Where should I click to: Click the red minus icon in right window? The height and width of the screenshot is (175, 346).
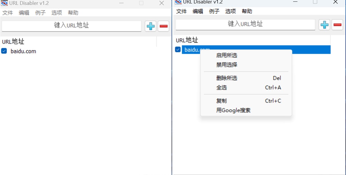[337, 25]
